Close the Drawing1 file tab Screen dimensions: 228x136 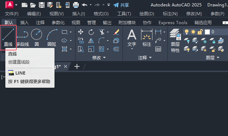click(x=66, y=66)
